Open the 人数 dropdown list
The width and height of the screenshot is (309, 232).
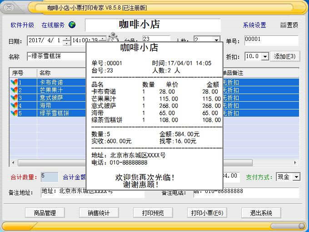pyautogui.click(x=216, y=40)
